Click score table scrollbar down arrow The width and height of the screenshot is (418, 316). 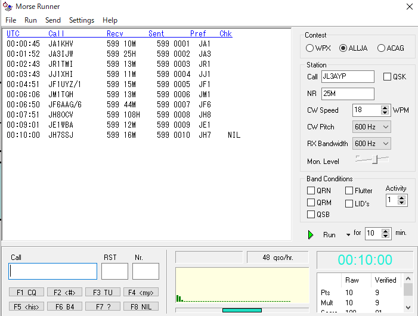tap(408, 307)
